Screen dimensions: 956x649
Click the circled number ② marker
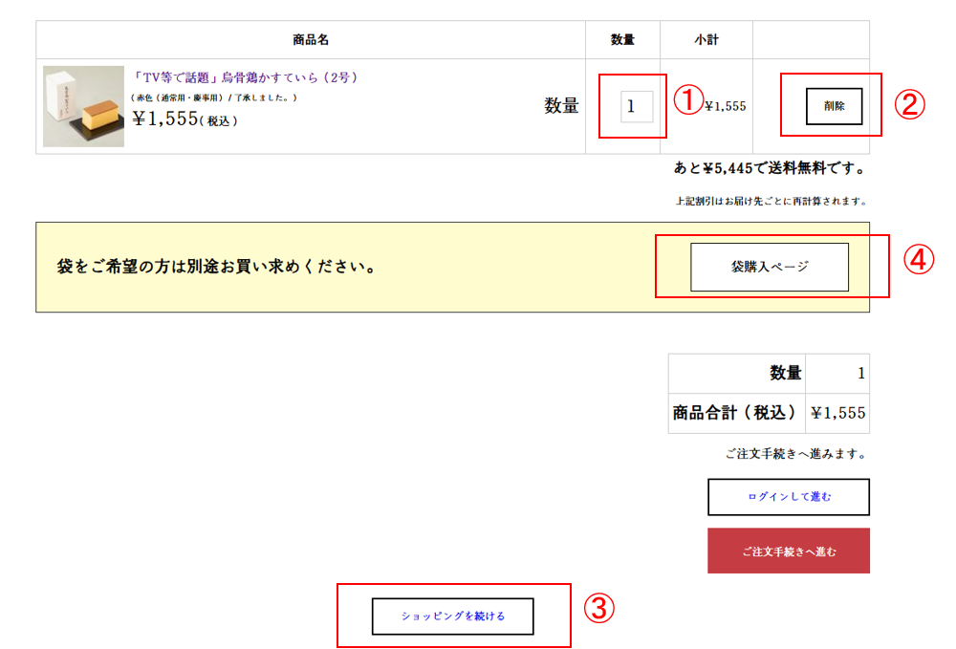coord(909,105)
